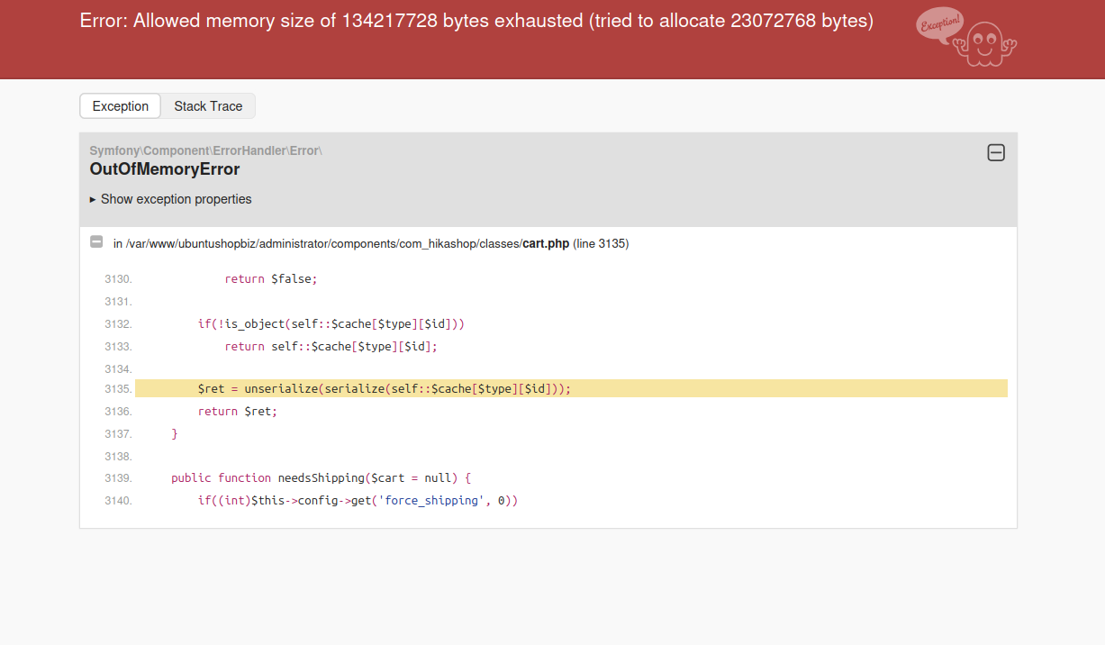Switch to the Stack Trace tab
1105x645 pixels.
coord(208,106)
